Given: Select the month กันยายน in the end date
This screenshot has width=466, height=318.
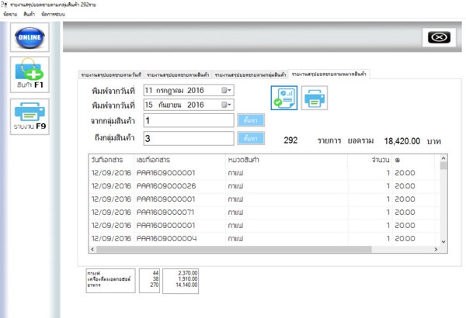Looking at the screenshot, I should (x=169, y=105).
